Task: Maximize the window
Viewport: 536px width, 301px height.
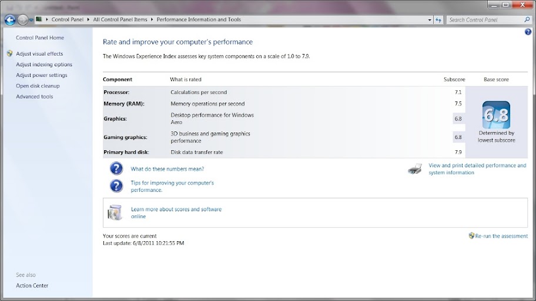Action: [x=505, y=5]
